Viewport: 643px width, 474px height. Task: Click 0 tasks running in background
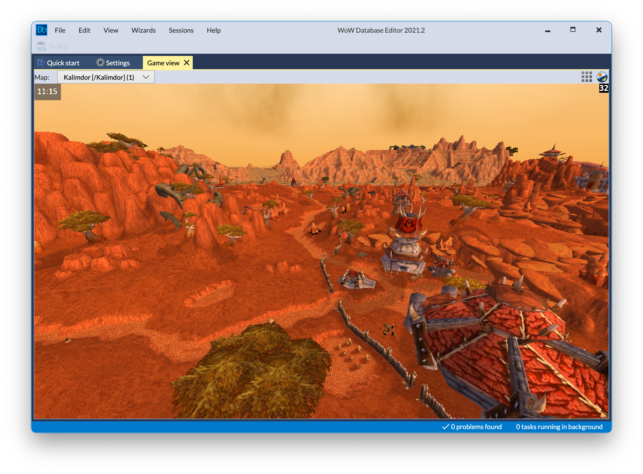559,427
